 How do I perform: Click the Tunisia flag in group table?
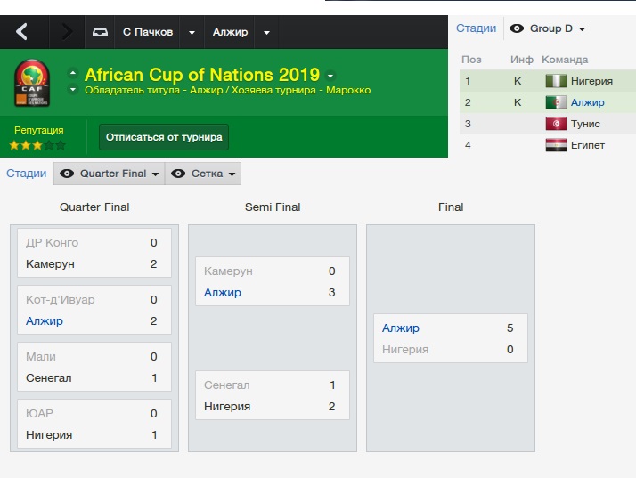556,124
